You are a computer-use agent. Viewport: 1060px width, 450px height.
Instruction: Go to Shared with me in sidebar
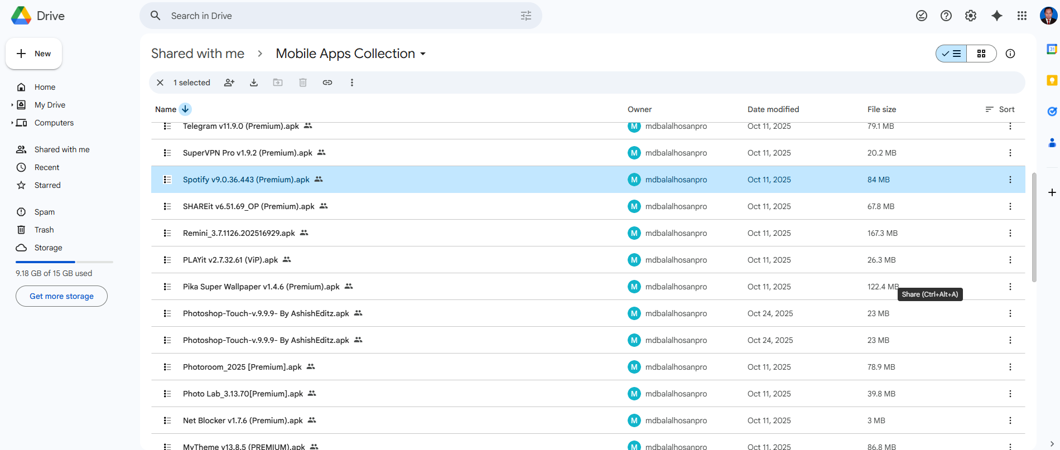pyautogui.click(x=61, y=149)
